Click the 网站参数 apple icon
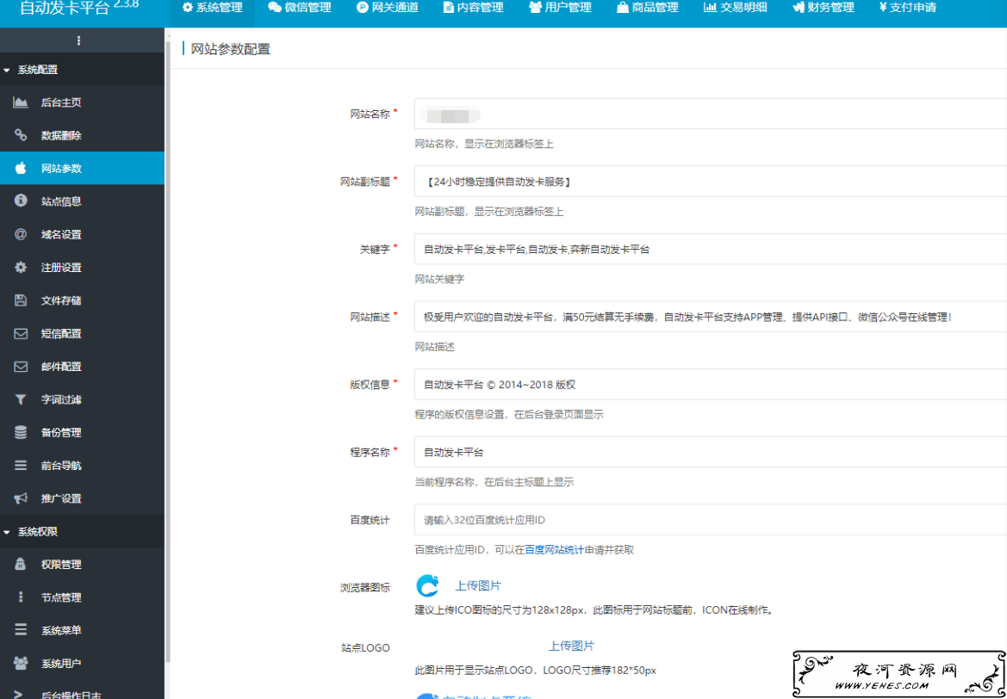This screenshot has height=699, width=1007. coord(21,168)
